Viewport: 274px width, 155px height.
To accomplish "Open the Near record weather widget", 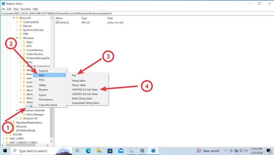I will (208, 151).
